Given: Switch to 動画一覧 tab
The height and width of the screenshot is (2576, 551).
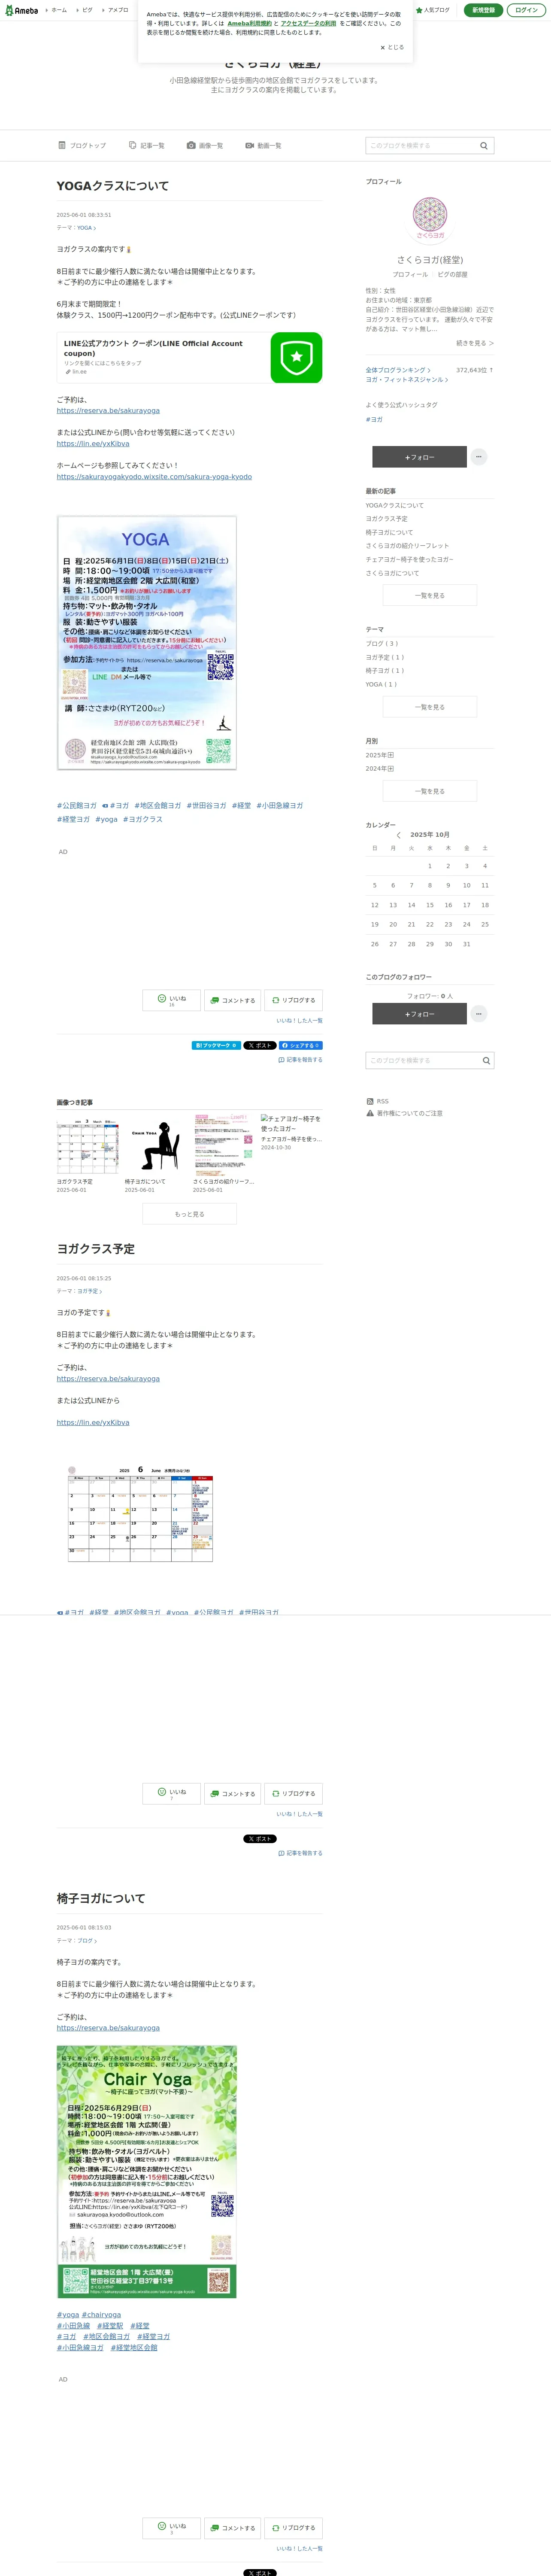Looking at the screenshot, I should tap(263, 146).
